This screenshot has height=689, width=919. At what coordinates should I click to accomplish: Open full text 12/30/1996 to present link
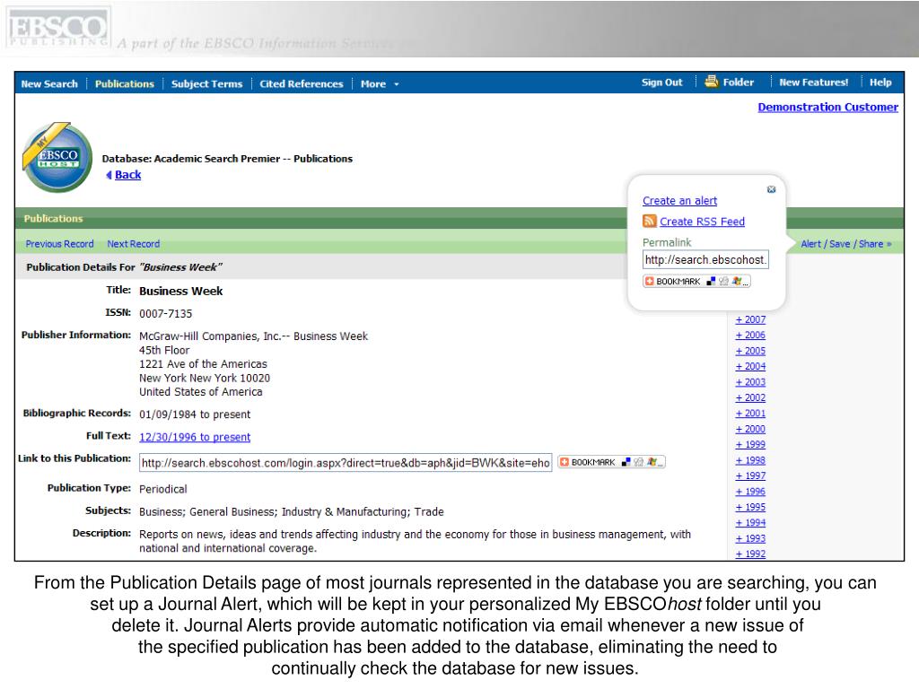click(195, 438)
